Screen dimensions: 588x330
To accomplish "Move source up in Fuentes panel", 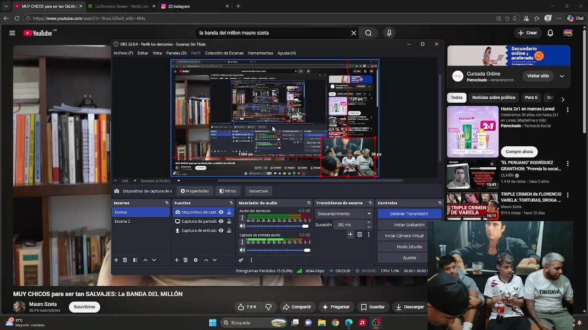I will point(206,260).
